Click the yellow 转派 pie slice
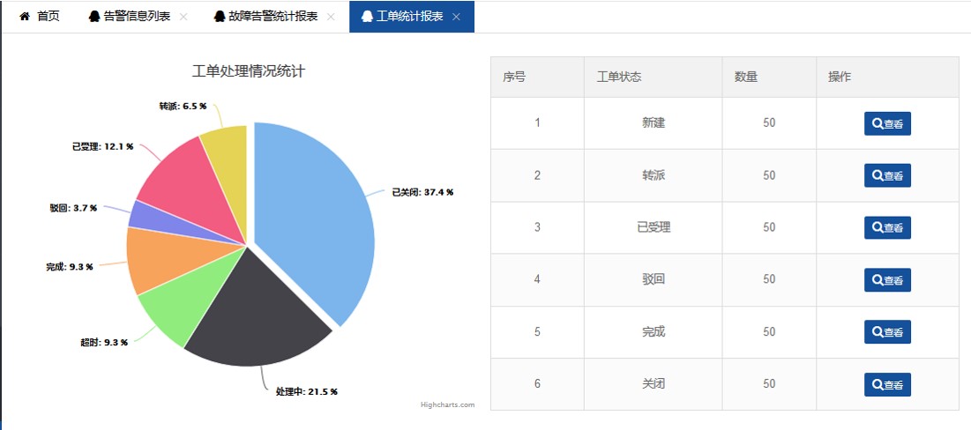Image resolution: width=971 pixels, height=430 pixels. pyautogui.click(x=227, y=145)
